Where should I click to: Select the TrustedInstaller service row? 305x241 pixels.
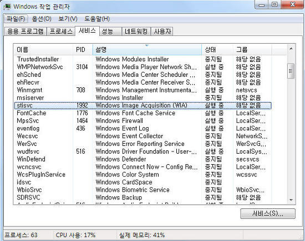pyautogui.click(x=143, y=59)
